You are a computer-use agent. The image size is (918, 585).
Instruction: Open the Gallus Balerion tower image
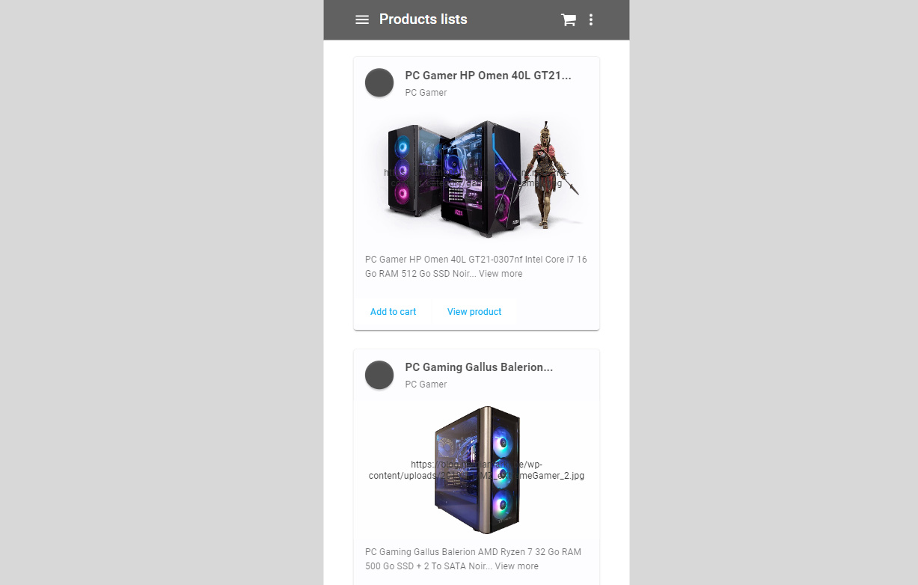coord(477,471)
